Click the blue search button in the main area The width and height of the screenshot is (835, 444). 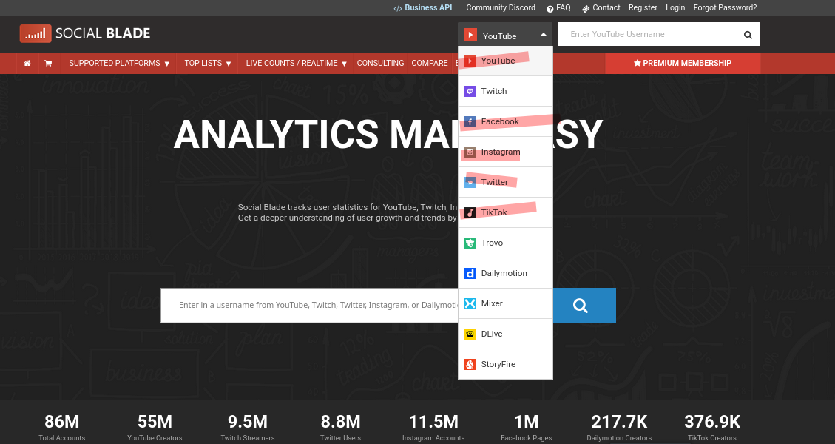coord(584,306)
